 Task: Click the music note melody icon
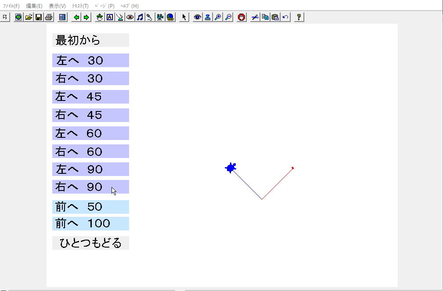[x=140, y=17]
